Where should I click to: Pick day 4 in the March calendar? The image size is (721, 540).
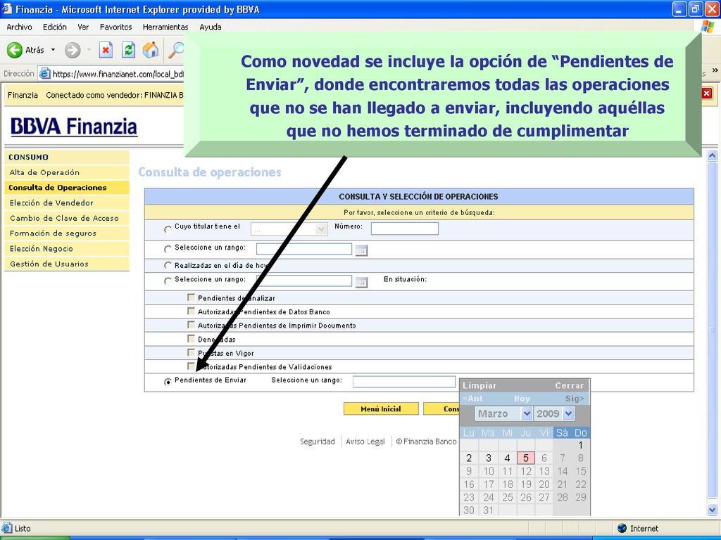coord(507,458)
